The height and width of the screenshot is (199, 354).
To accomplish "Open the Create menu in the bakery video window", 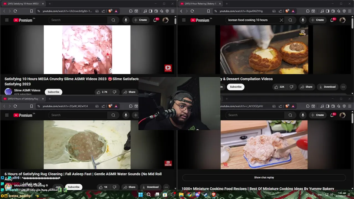I will pos(317,20).
